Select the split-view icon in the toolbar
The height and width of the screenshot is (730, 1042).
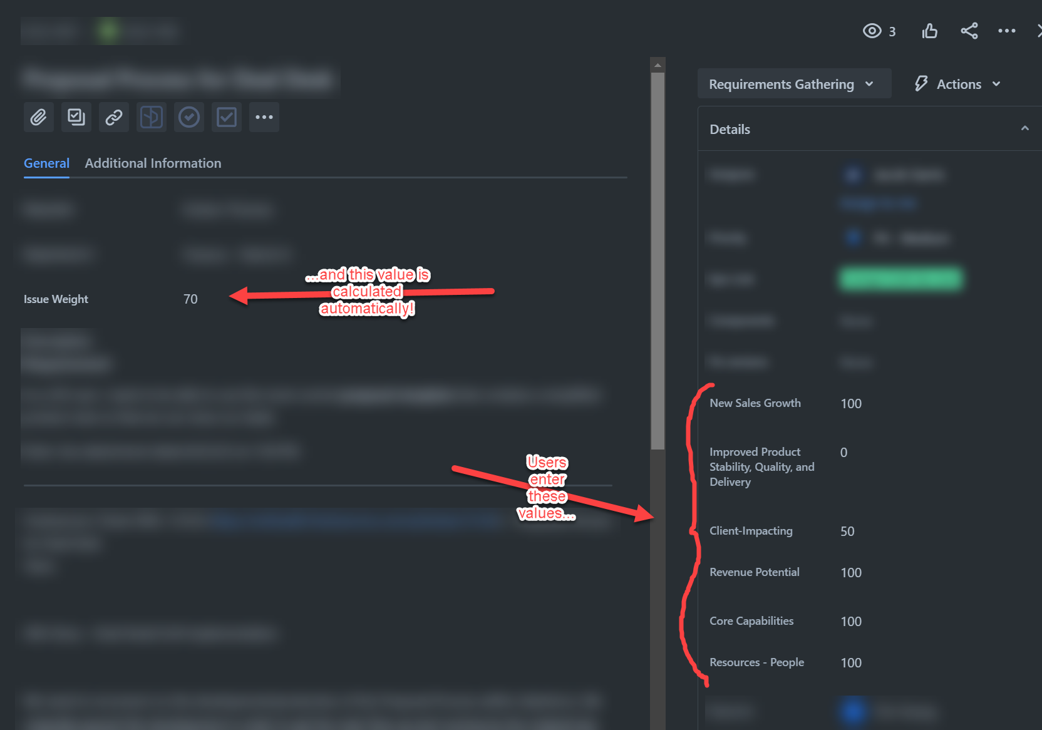pos(151,117)
